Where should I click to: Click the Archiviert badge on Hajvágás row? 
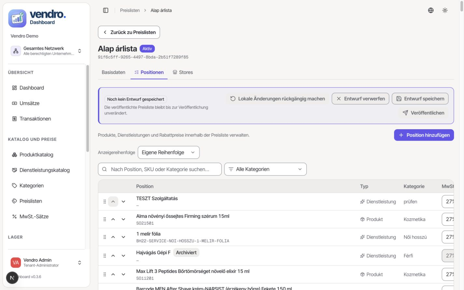186,253
